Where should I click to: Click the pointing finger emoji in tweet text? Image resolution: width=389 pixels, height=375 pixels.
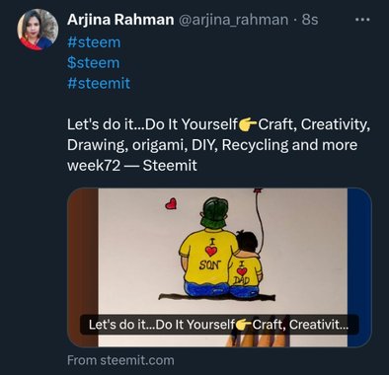(x=248, y=124)
